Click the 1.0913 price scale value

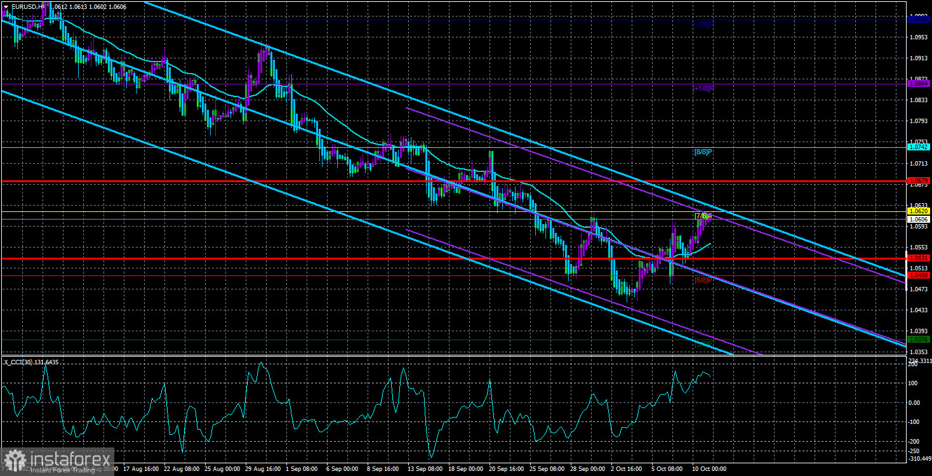click(x=919, y=58)
